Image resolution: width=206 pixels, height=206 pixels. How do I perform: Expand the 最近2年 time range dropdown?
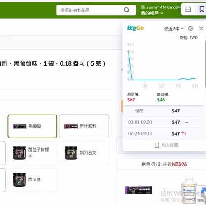point(174,29)
